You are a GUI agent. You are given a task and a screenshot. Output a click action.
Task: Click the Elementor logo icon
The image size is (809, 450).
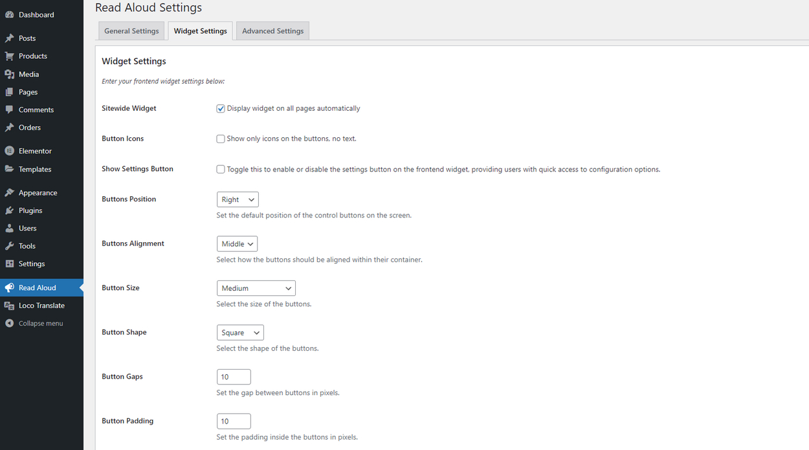pyautogui.click(x=10, y=151)
